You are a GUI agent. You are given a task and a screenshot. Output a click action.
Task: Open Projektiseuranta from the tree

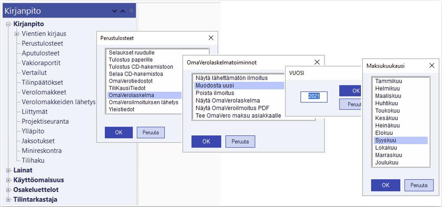coord(45,121)
